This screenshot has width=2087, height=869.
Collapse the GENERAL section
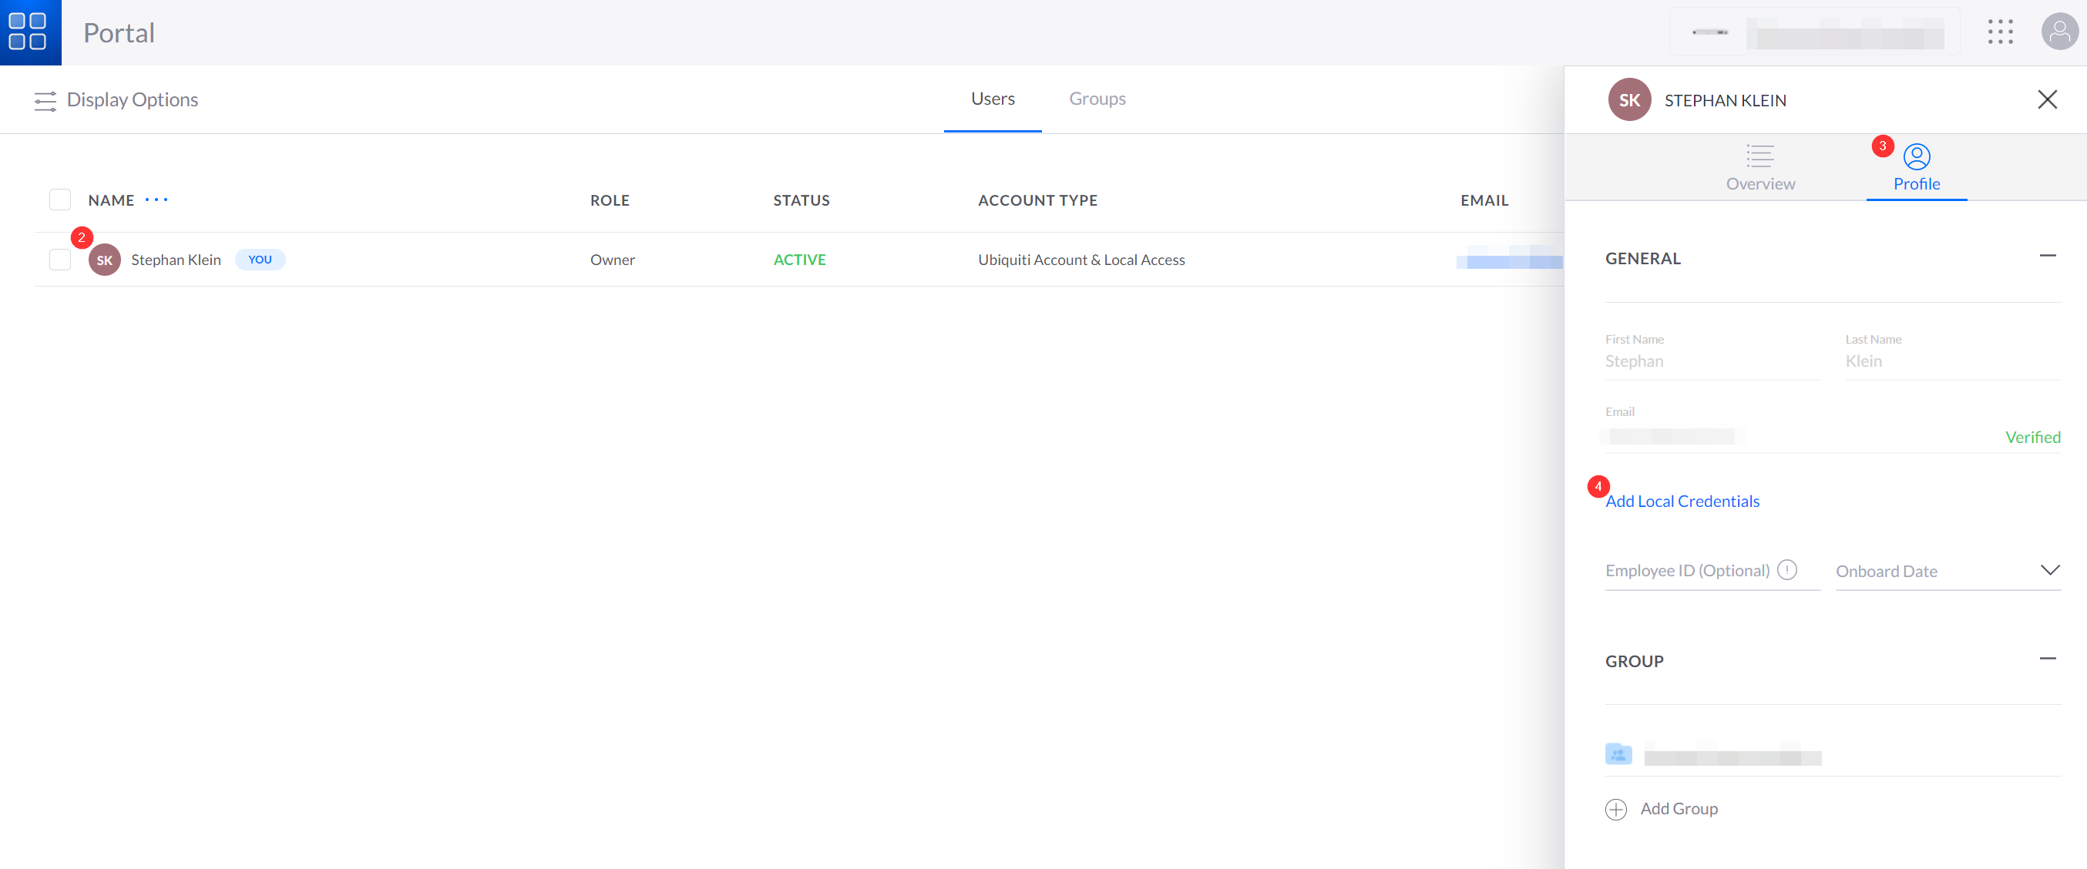[x=2047, y=256]
